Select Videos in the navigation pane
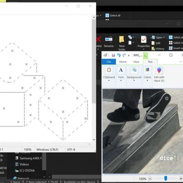183x183 pixels. click(x=22, y=164)
